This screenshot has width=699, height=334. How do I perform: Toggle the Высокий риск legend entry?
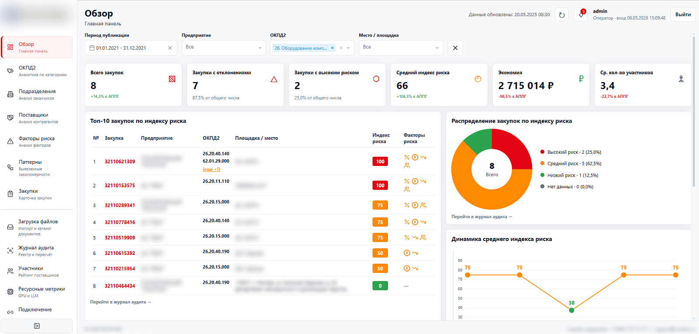[x=571, y=152]
